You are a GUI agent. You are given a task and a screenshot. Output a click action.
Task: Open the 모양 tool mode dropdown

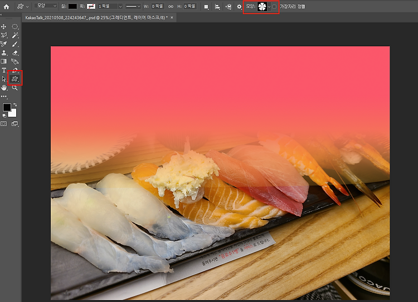click(x=46, y=6)
